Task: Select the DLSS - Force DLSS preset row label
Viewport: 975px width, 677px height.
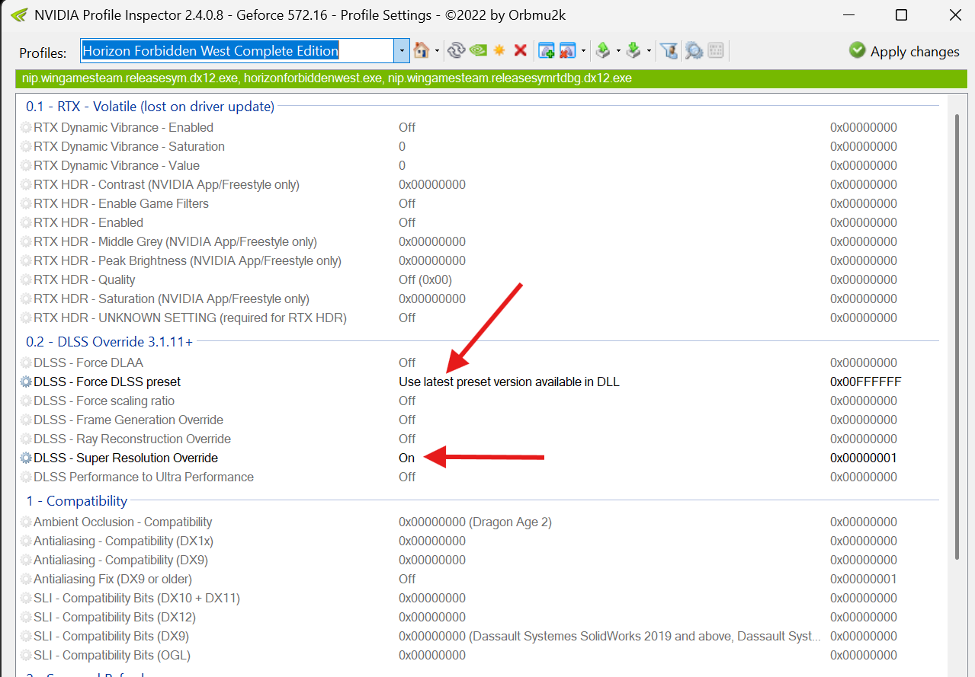Action: (x=107, y=382)
